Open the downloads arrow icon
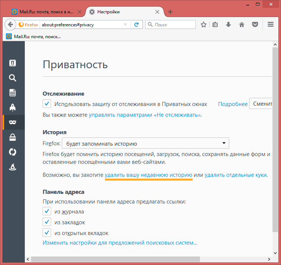Viewport: 281px width, 265px height. coord(228,24)
